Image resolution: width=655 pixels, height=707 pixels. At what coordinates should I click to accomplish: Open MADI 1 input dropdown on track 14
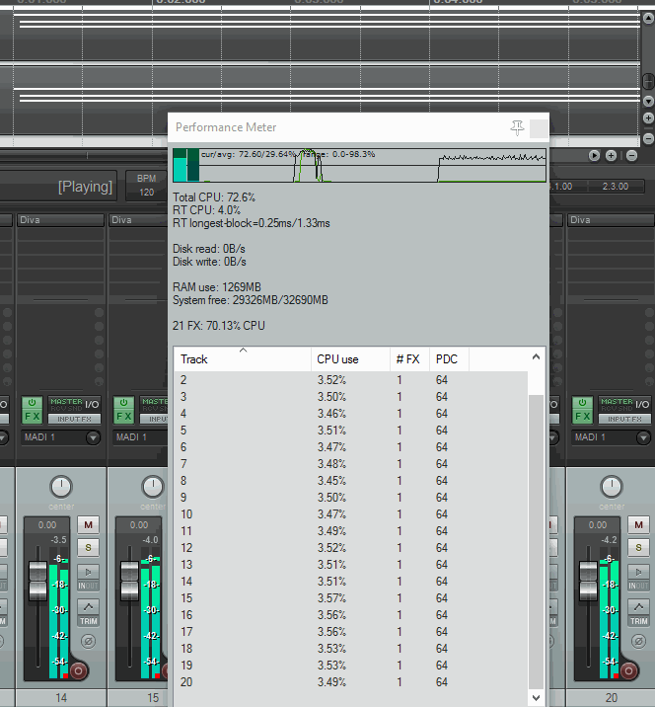tap(61, 437)
